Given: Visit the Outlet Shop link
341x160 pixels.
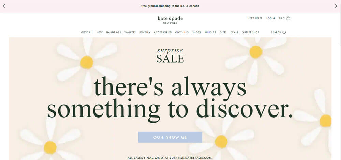Looking at the screenshot, I should (x=251, y=32).
